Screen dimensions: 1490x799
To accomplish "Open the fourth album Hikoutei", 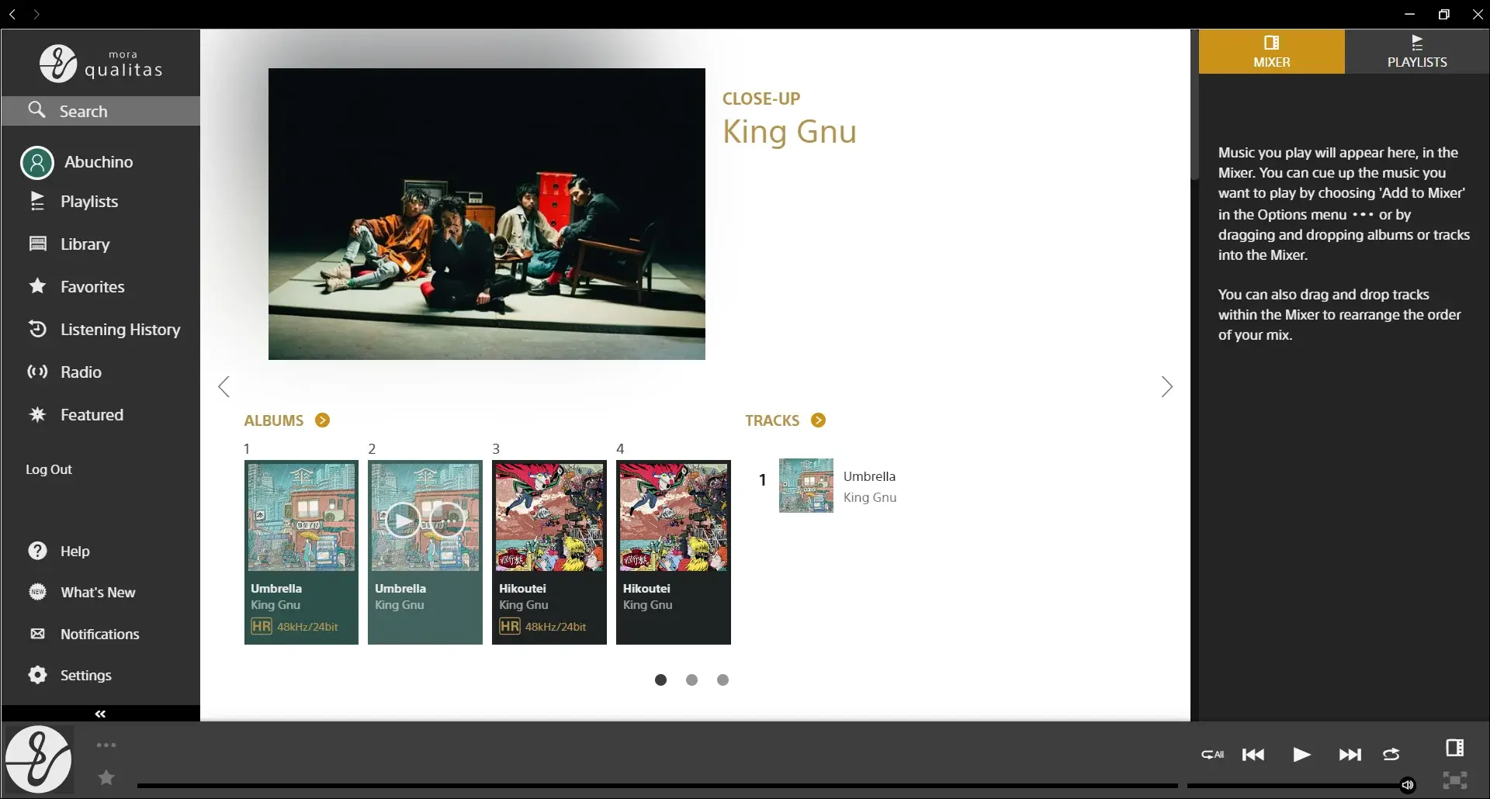I will pos(674,552).
